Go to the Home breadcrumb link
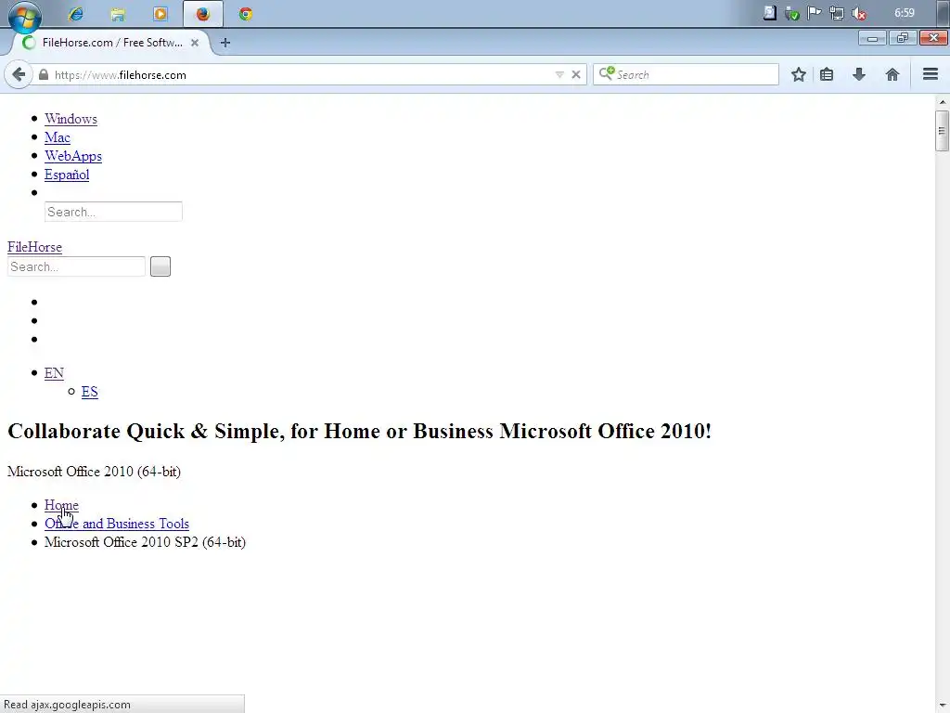950x713 pixels. [x=61, y=505]
